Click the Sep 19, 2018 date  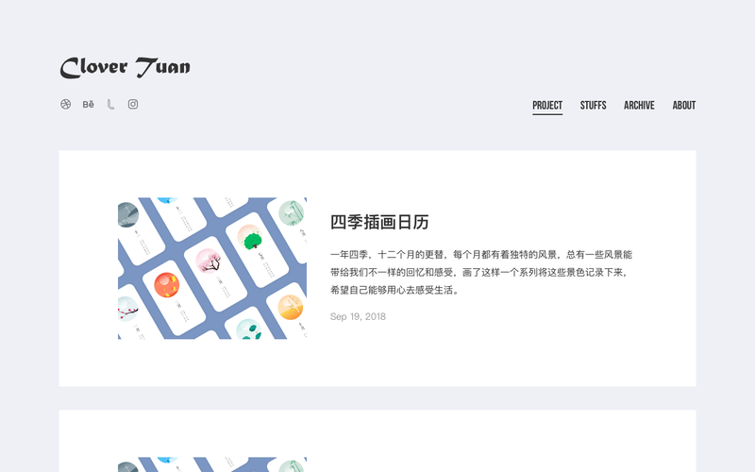(x=358, y=316)
